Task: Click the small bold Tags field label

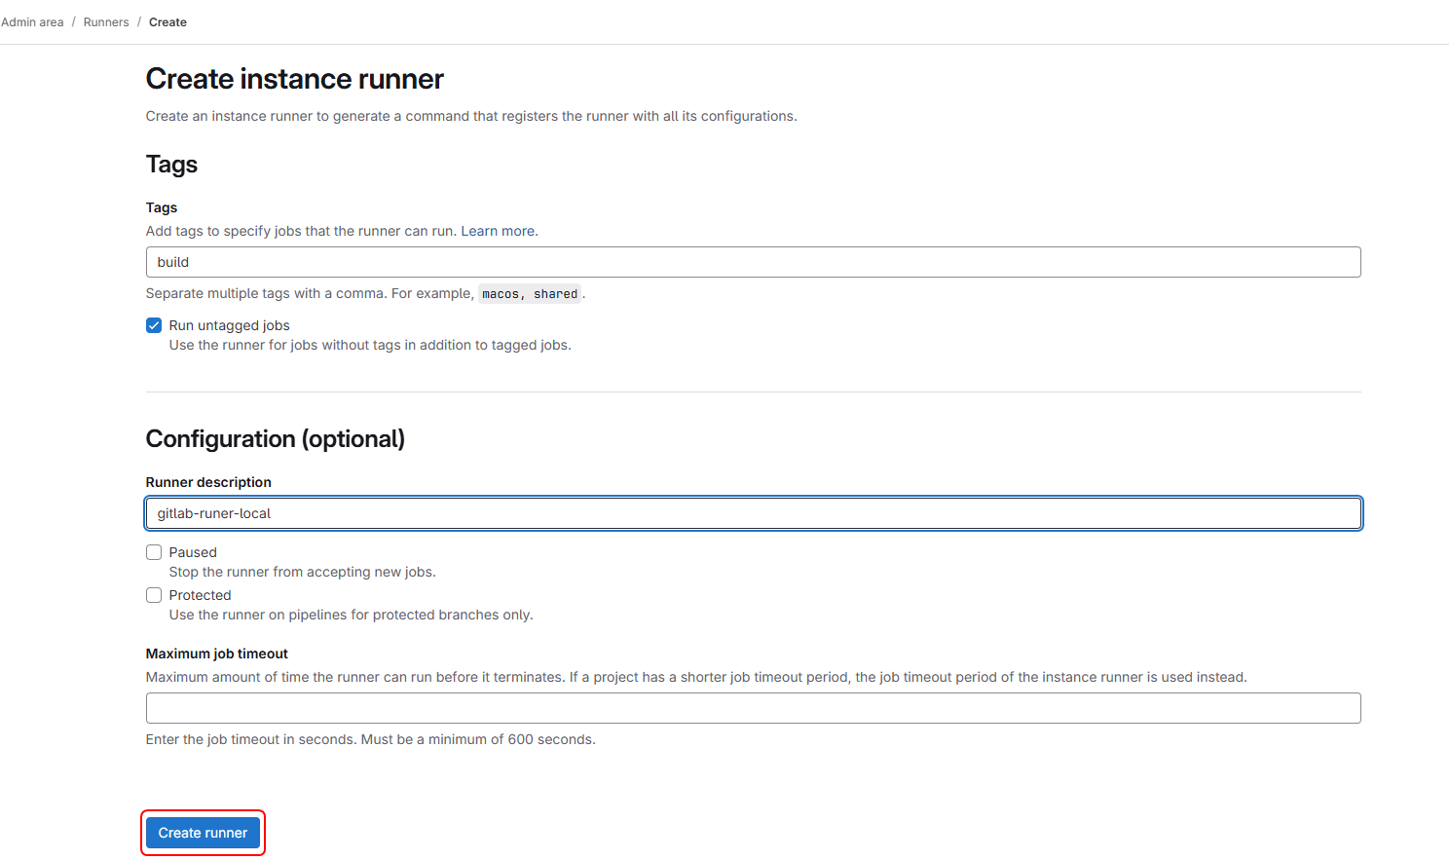Action: (x=162, y=207)
